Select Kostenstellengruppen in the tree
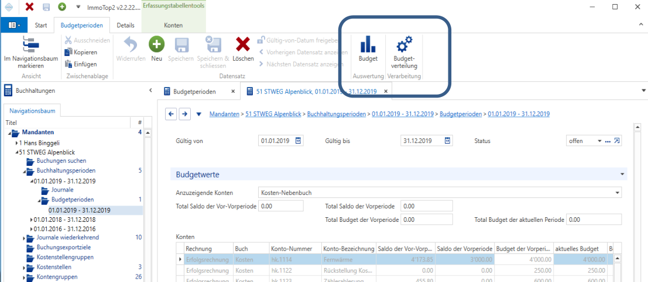This screenshot has width=648, height=282. click(x=65, y=257)
